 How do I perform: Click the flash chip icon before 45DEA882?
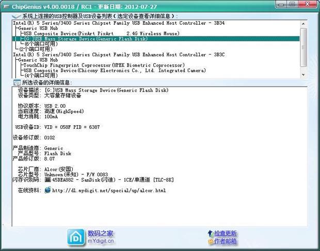tap(48, 180)
